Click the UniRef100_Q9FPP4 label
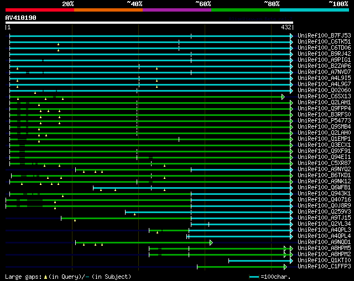The image size is (354, 281). [x=324, y=109]
